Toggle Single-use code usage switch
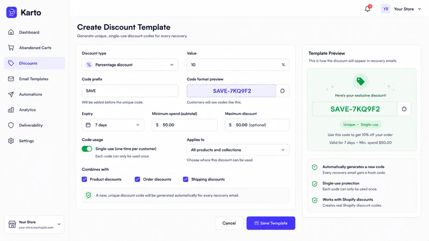The height and width of the screenshot is (241, 429). pos(87,149)
